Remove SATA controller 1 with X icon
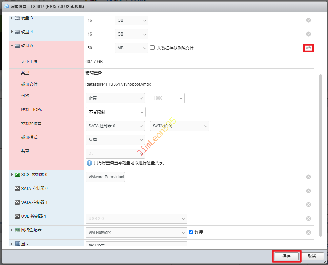Viewport: 328px width, 265px height. coord(308,205)
